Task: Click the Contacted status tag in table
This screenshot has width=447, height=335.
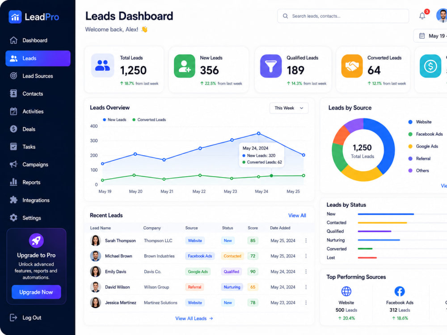Action: [232, 256]
